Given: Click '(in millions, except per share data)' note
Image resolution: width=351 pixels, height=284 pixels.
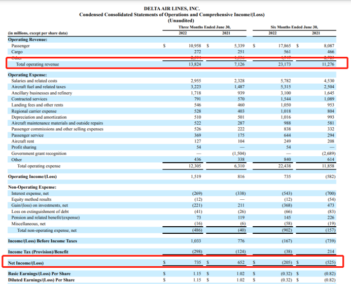Looking at the screenshot, I should coord(38,33).
